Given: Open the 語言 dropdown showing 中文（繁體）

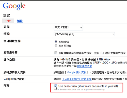Looking at the screenshot, I should [x=68, y=28].
